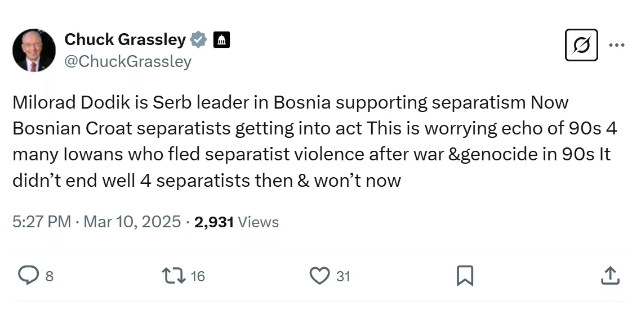The image size is (641, 310).
Task: Open the 2,931 Views analytics
Action: coord(236,222)
